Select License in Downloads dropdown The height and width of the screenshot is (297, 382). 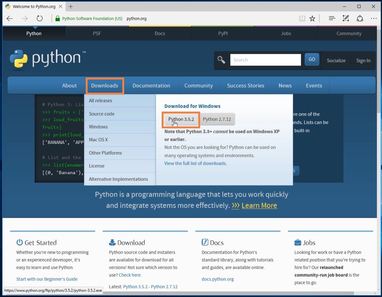point(120,166)
